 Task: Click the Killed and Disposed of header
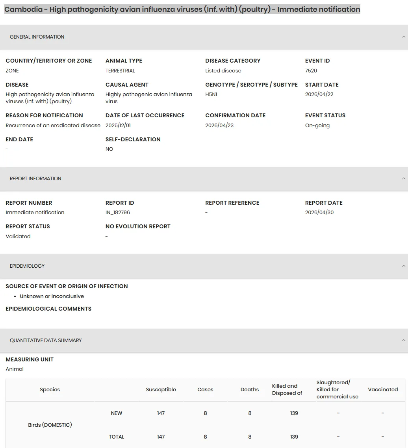[x=287, y=389]
